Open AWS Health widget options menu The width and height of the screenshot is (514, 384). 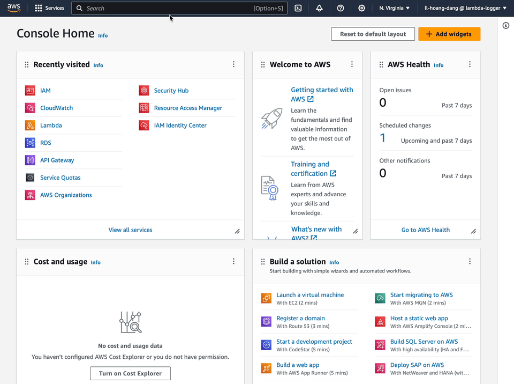coord(470,64)
